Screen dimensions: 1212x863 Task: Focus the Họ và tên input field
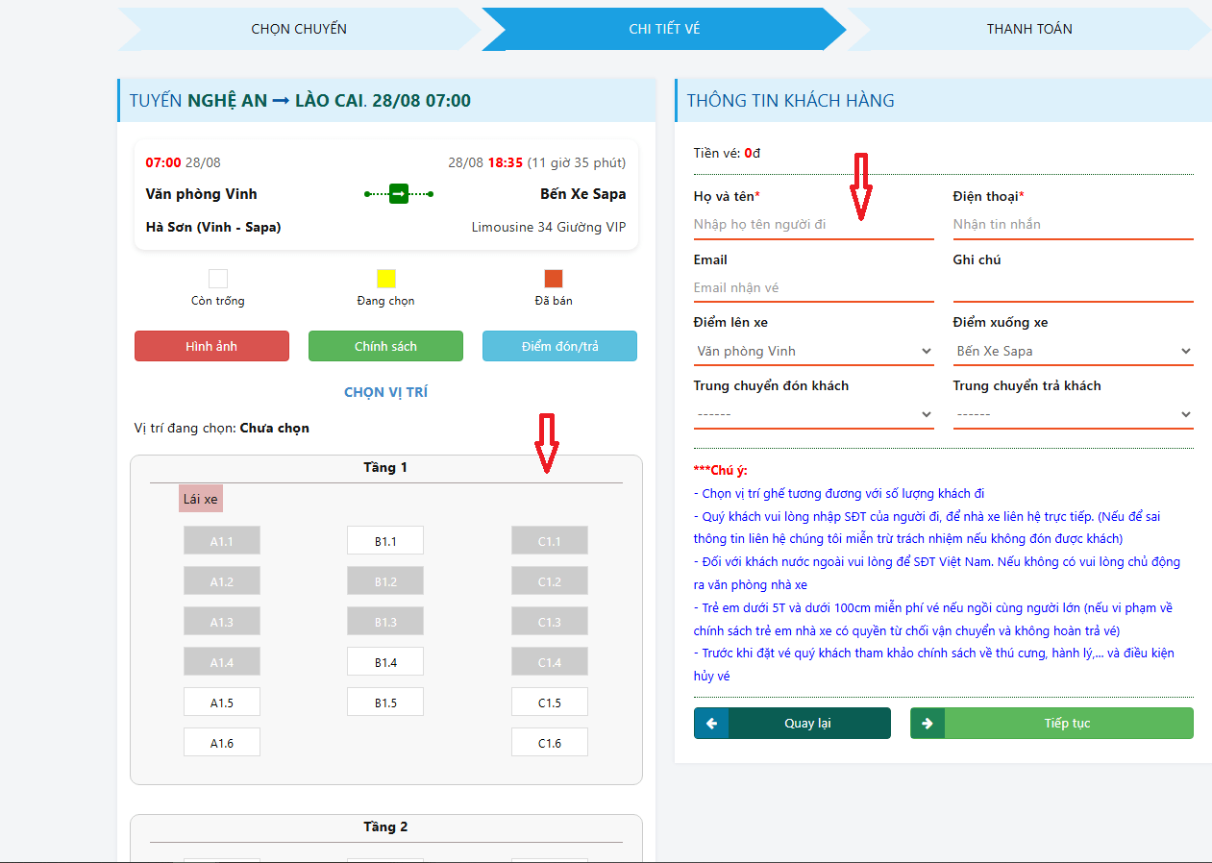click(x=813, y=225)
